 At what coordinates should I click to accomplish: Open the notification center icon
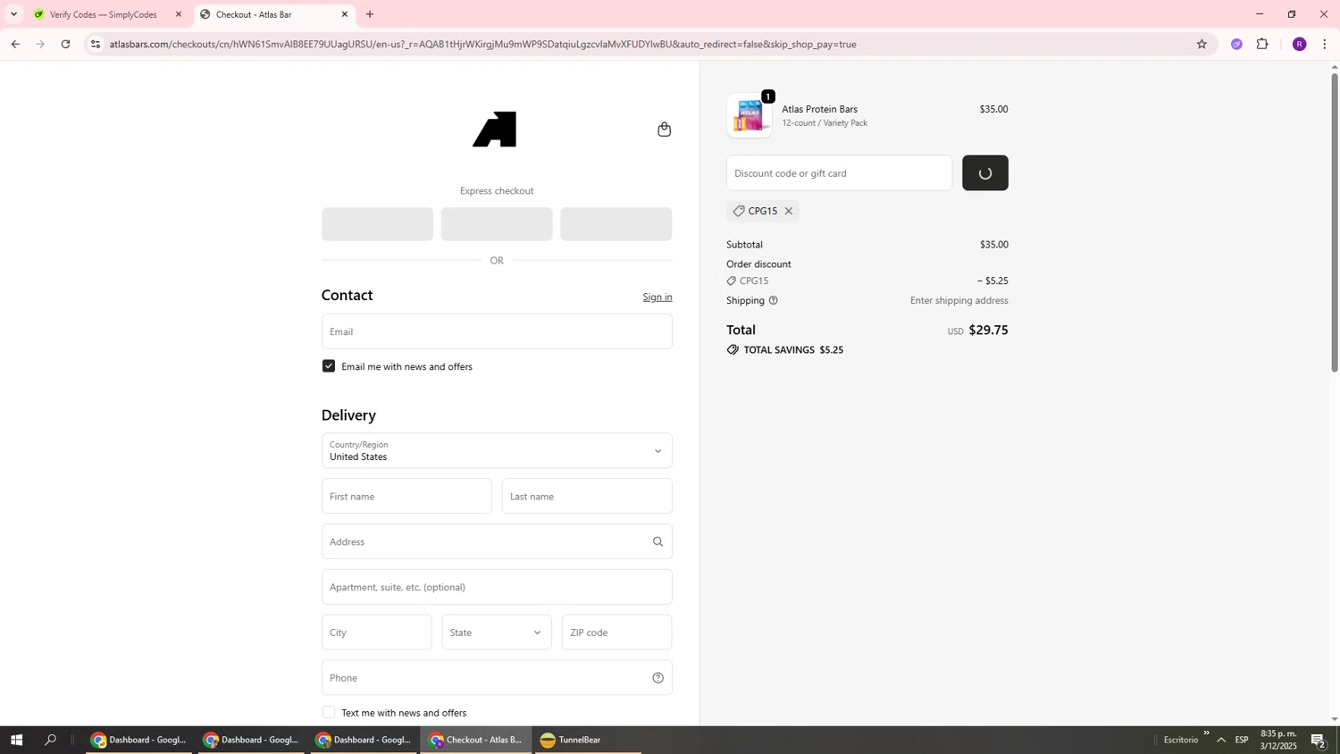pyautogui.click(x=1318, y=740)
